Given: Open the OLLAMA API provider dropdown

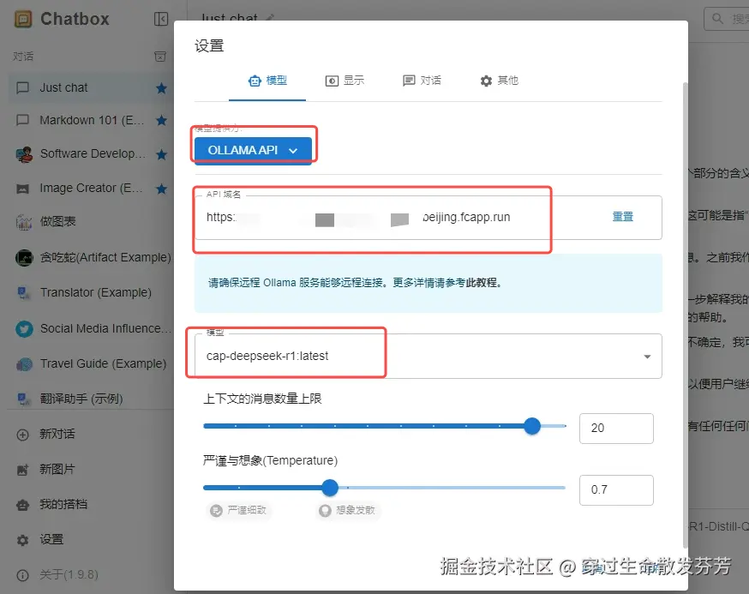Looking at the screenshot, I should pos(253,151).
